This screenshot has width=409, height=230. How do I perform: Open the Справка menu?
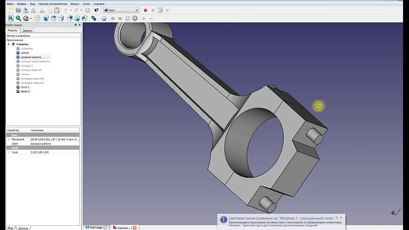[x=99, y=4]
